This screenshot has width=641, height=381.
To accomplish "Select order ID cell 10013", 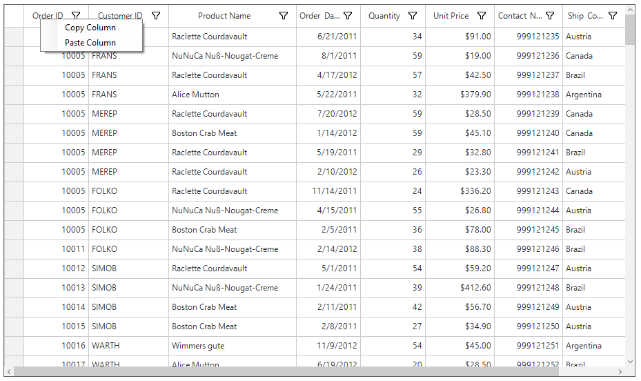I will point(56,288).
